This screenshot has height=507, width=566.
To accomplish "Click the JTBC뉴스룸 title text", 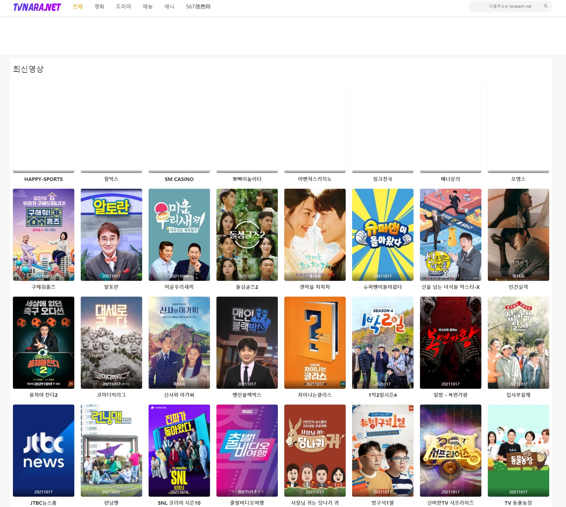I will [44, 503].
